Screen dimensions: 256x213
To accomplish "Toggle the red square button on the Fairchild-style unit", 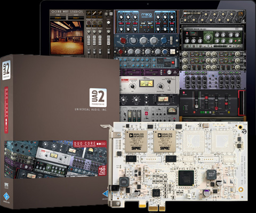I will 147,113.
